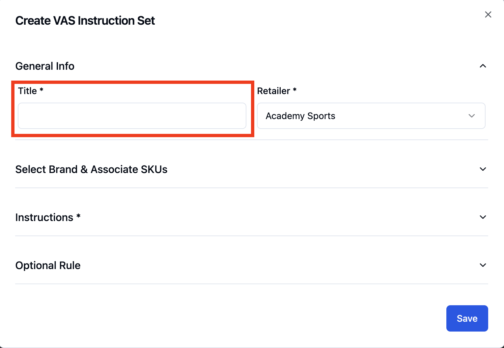Select the Academy Sports text in Retailer

[x=300, y=116]
